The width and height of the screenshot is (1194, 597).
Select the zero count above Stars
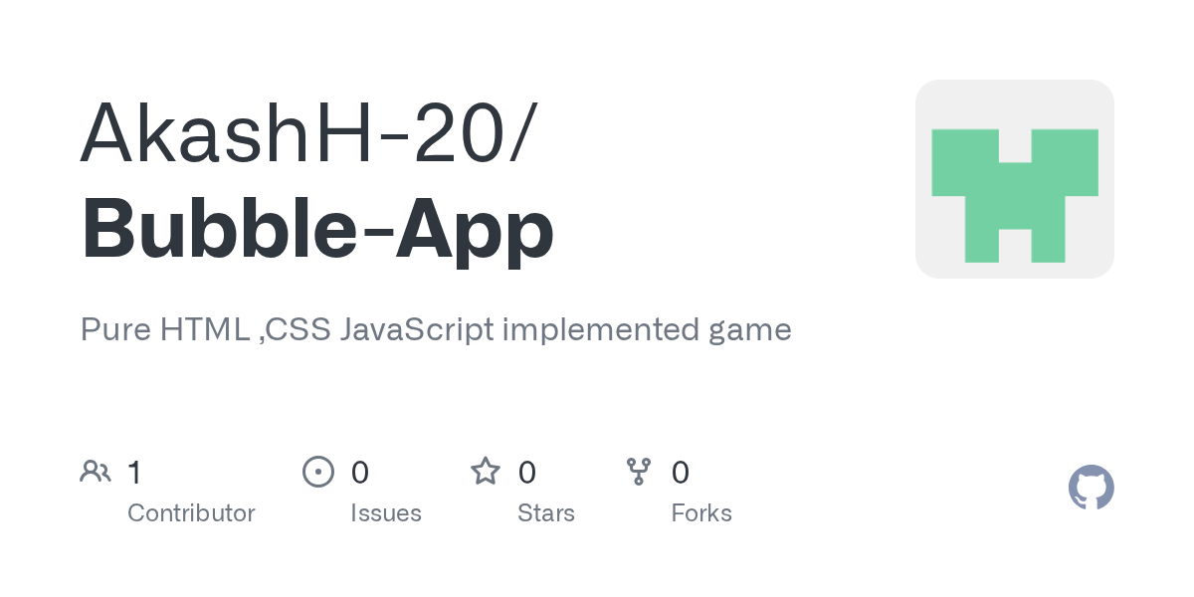(527, 472)
